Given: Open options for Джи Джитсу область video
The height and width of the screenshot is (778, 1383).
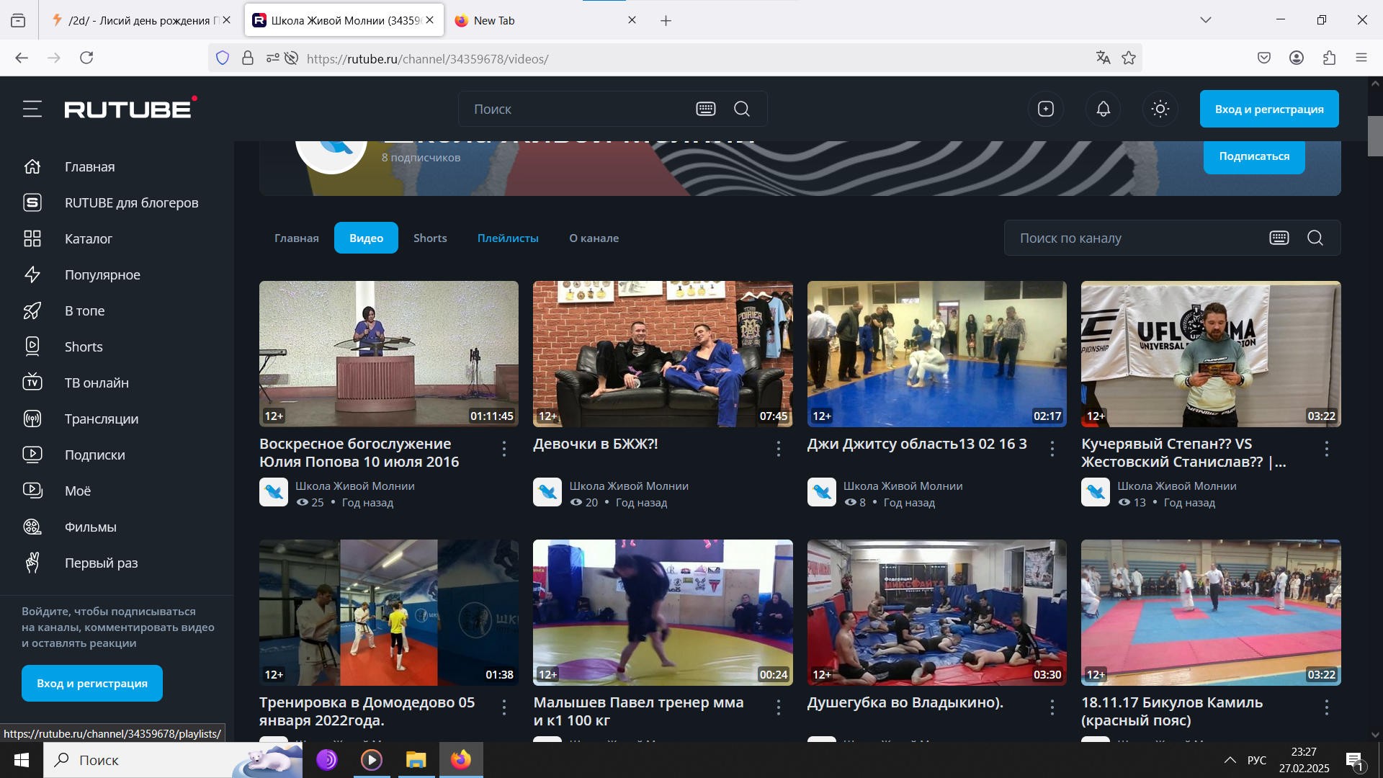Looking at the screenshot, I should [1052, 449].
